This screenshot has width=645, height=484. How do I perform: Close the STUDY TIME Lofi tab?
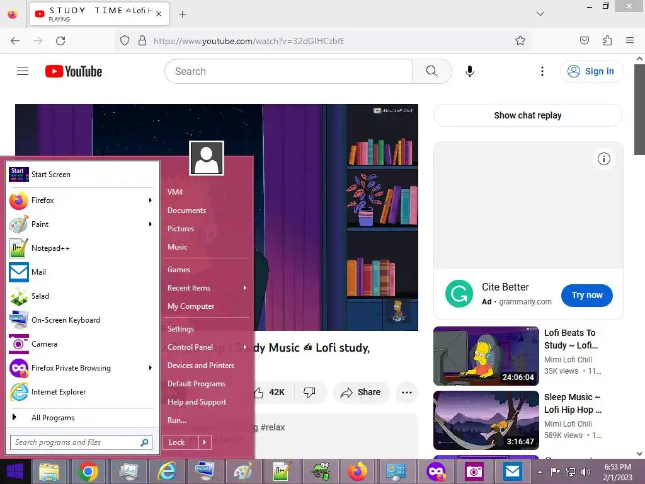click(159, 14)
